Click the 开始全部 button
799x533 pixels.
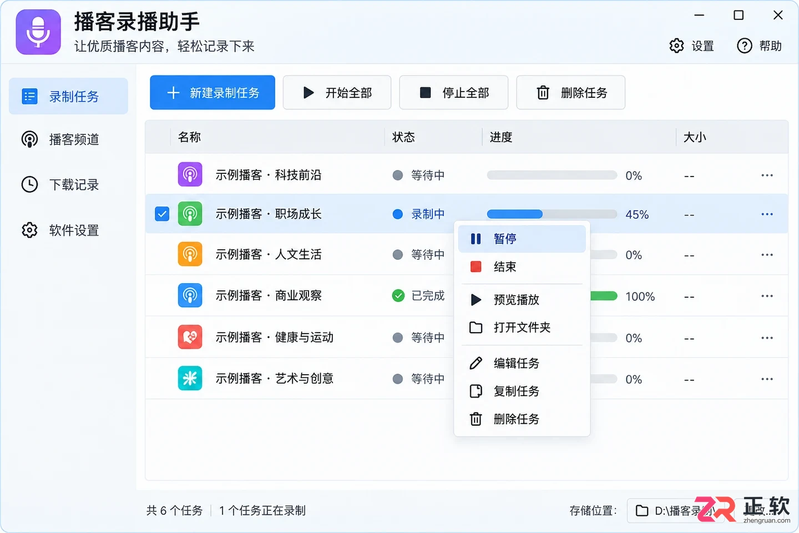coord(337,93)
